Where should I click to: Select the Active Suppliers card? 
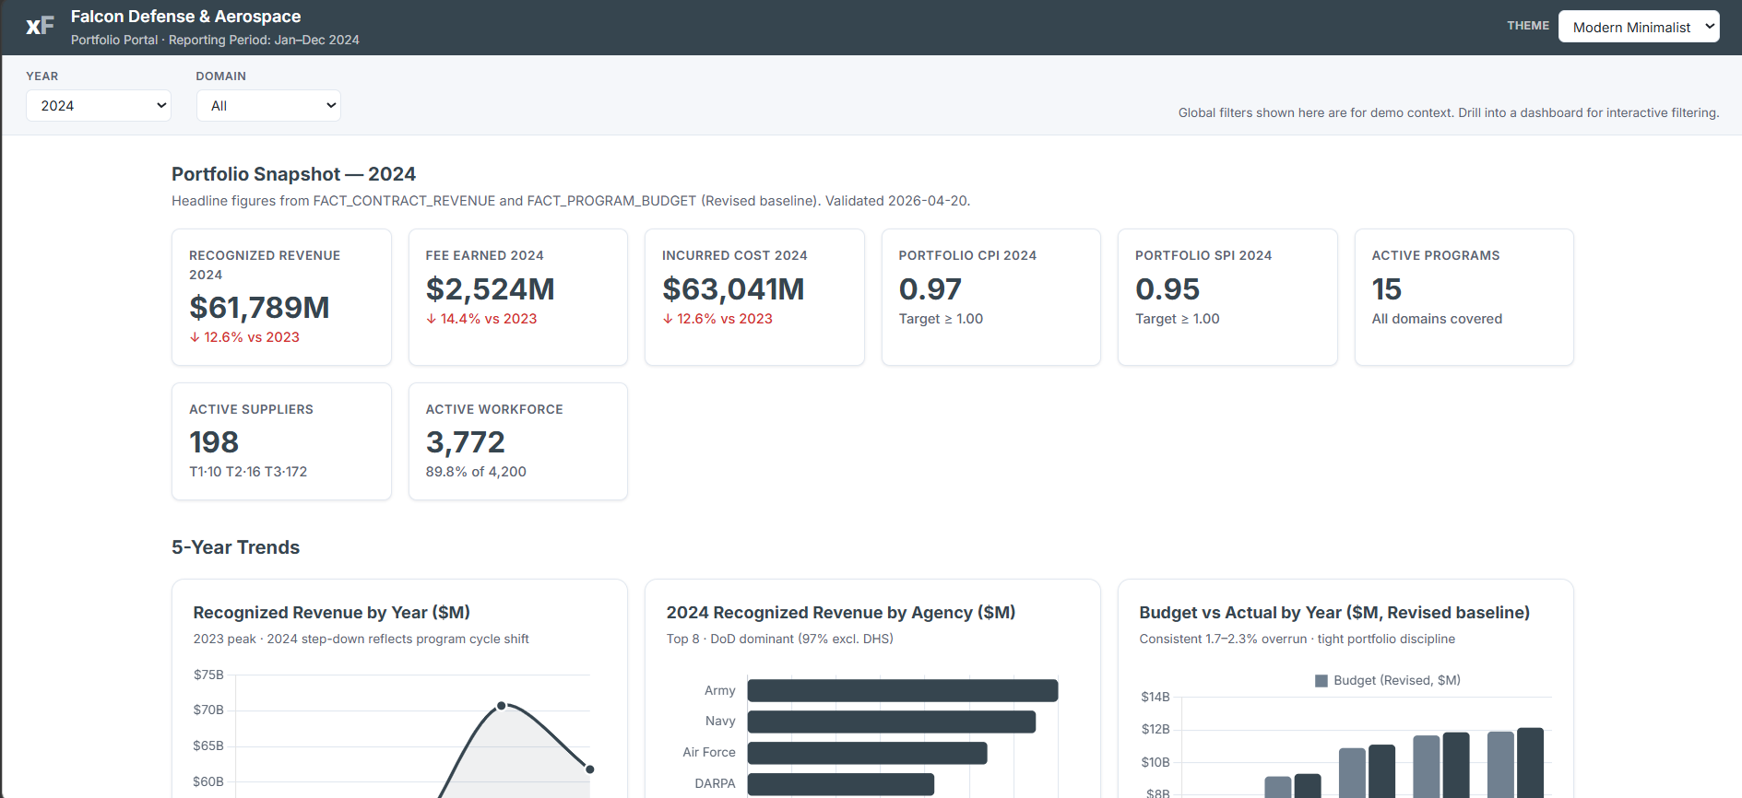coord(281,441)
